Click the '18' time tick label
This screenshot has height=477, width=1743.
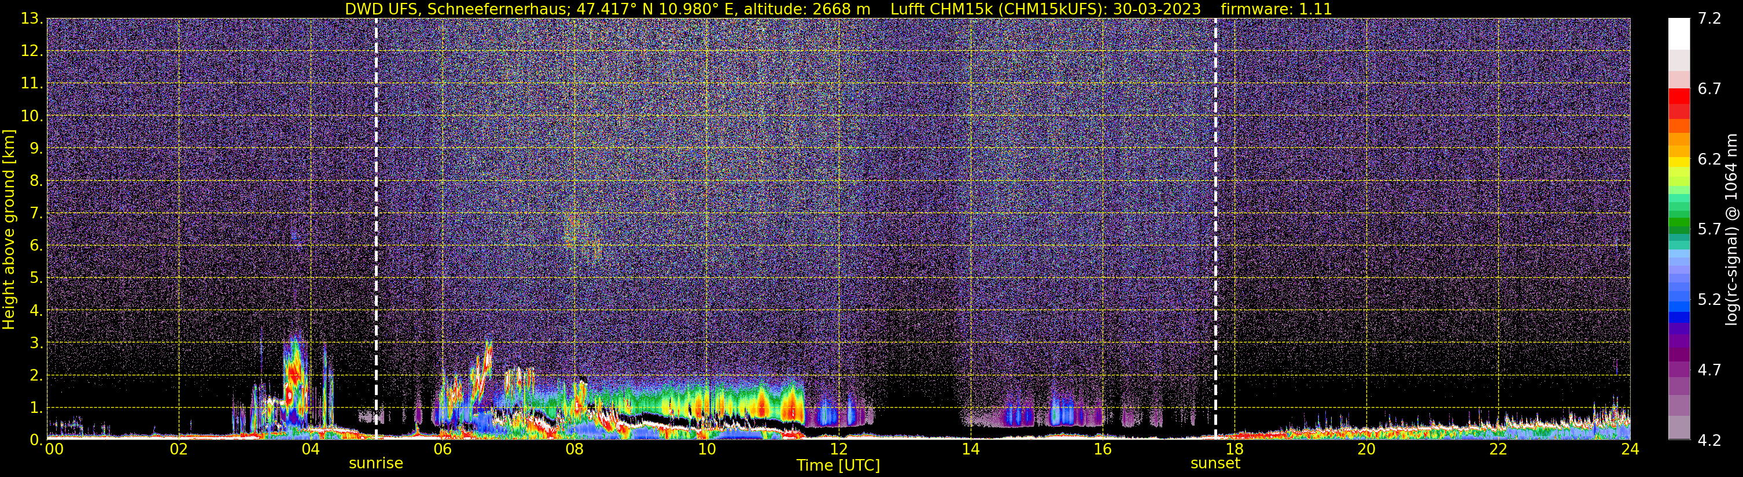pyautogui.click(x=1234, y=450)
